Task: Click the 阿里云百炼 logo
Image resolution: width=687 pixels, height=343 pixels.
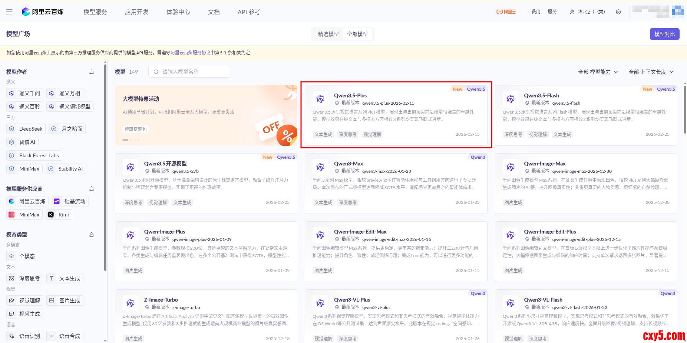Action: pos(43,12)
